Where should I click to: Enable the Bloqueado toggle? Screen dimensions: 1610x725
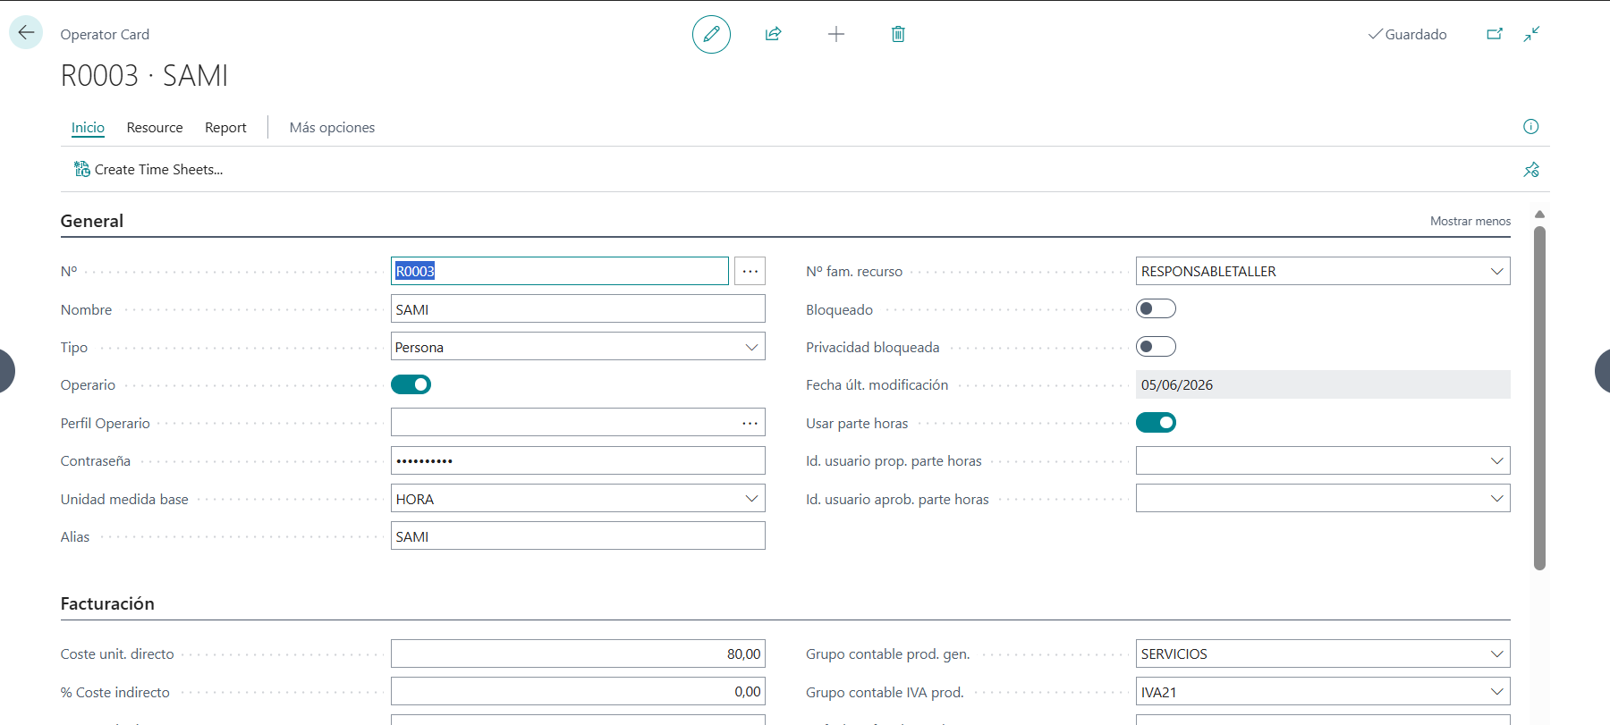tap(1156, 308)
